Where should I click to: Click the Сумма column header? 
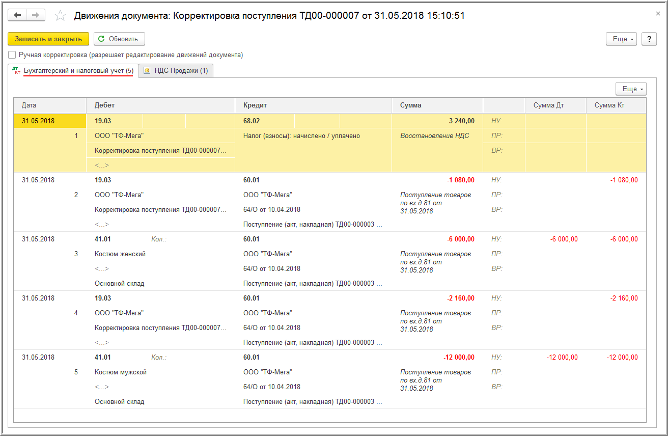[437, 105]
